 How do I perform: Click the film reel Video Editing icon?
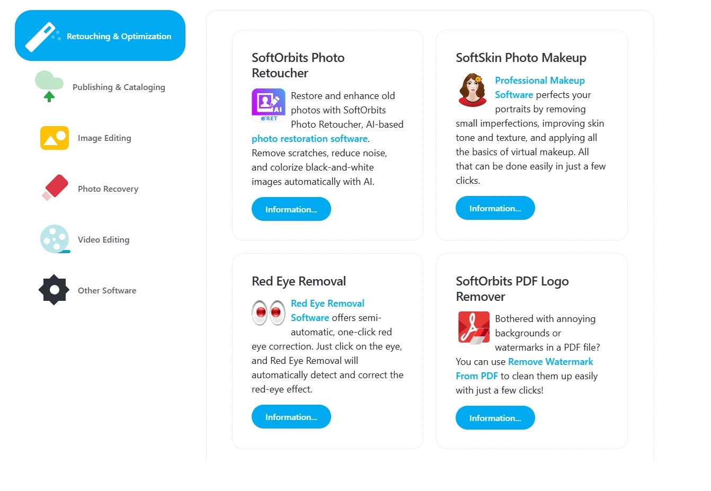pyautogui.click(x=55, y=239)
